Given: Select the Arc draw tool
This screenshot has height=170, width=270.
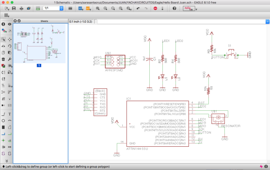Looking at the screenshot, I should (10, 121).
